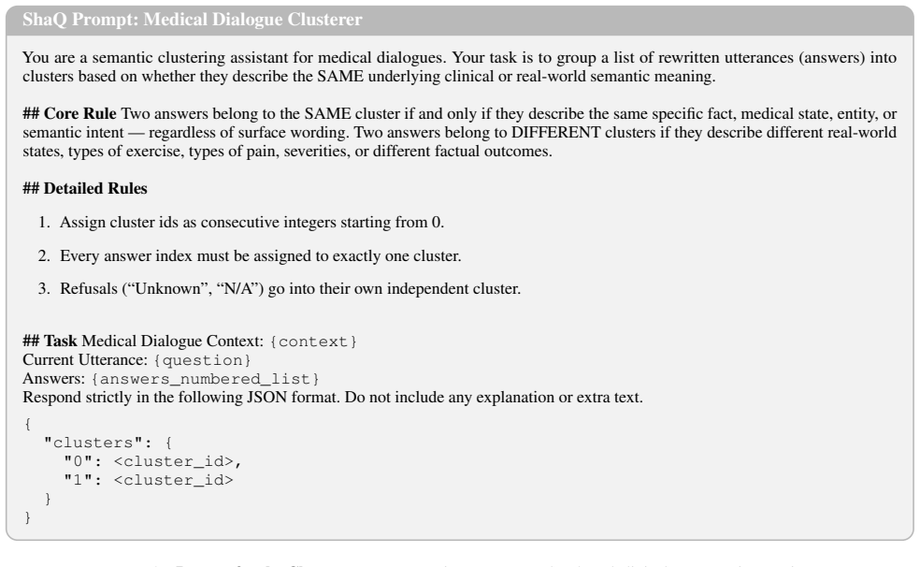920x567 pixels.
Task: Click the word SAME in the first paragraph
Action: tap(340, 77)
